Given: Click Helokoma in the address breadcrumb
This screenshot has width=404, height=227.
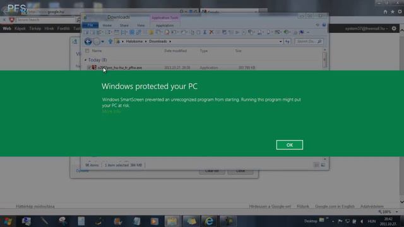Looking at the screenshot, I should click(134, 42).
